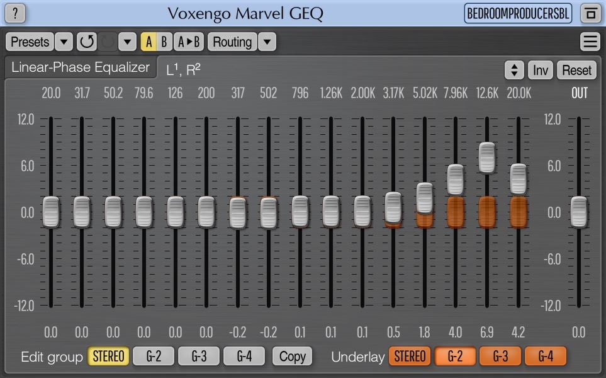
Task: Open the undo history dropdown arrow
Action: (127, 42)
